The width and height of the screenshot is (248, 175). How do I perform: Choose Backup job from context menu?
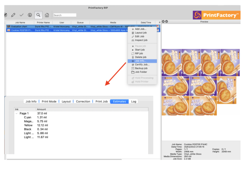click(x=142, y=68)
